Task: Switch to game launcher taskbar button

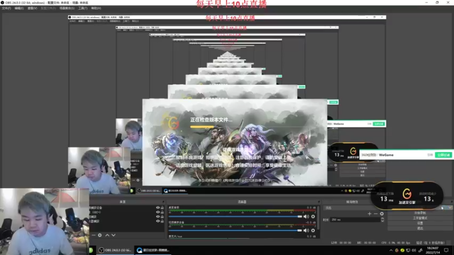Action: point(153,250)
